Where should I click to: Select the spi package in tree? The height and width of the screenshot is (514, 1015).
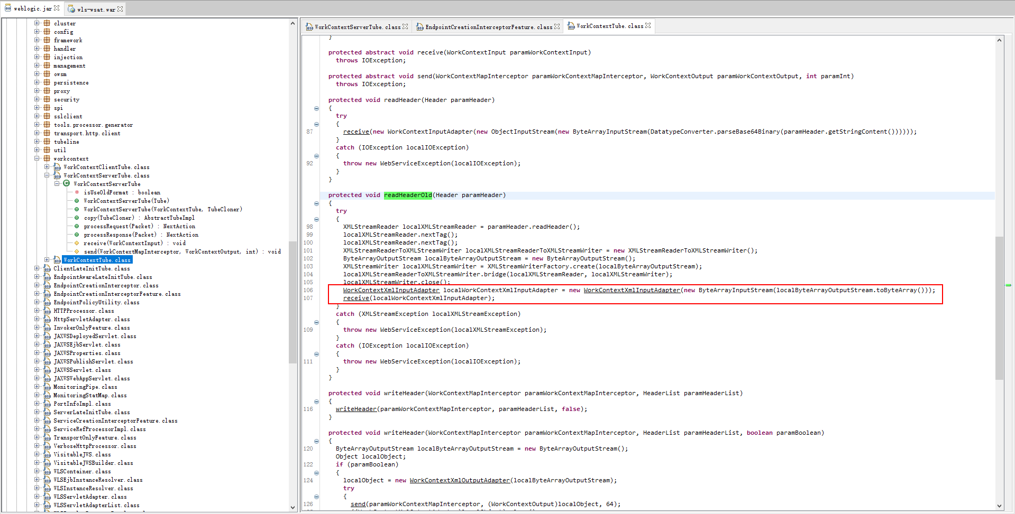58,108
